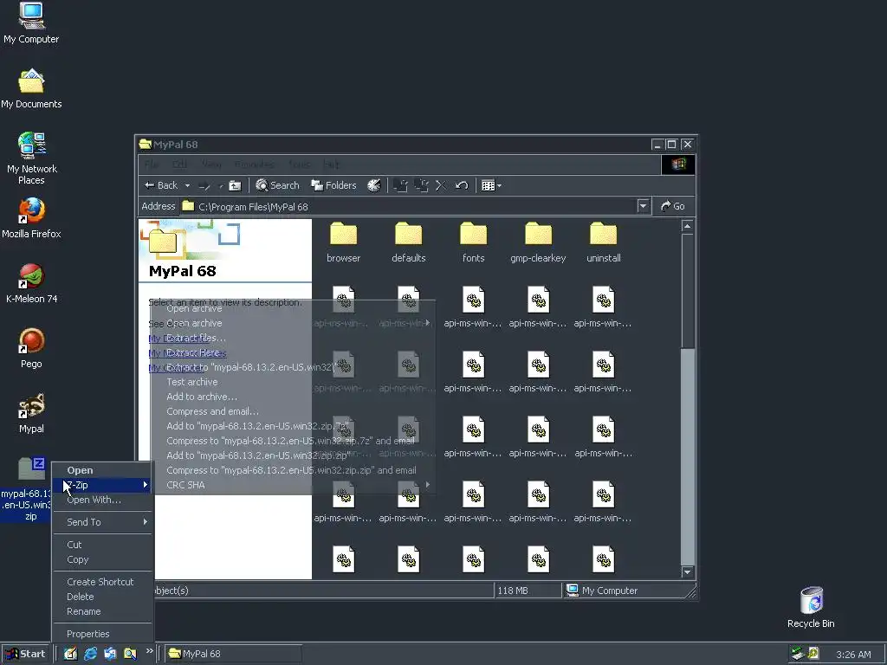
Task: Open the Views button in toolbar
Action: pyautogui.click(x=488, y=185)
